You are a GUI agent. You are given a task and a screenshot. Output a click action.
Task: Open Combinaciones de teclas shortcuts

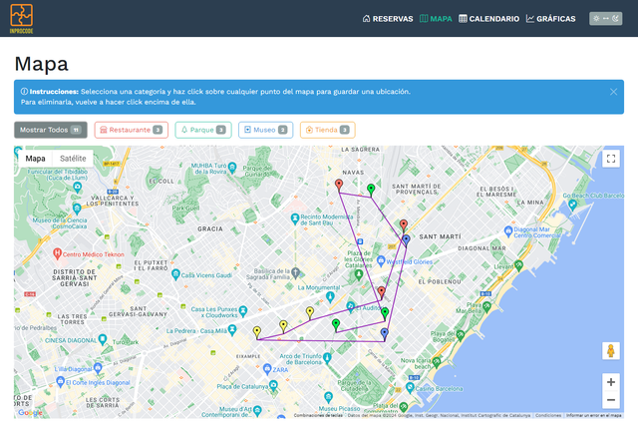click(x=318, y=415)
